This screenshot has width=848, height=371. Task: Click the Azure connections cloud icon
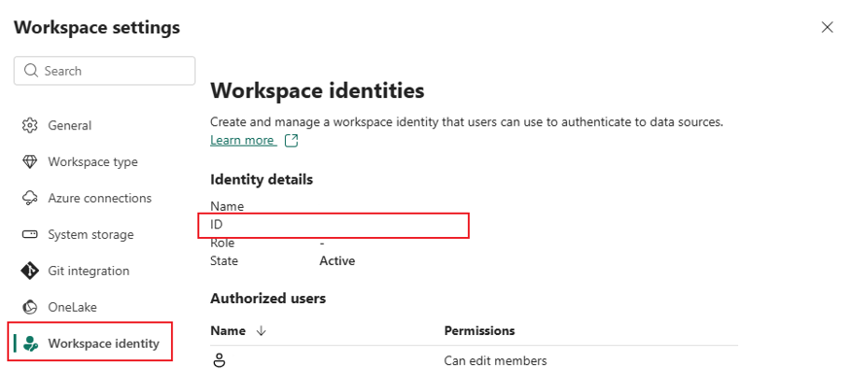pyautogui.click(x=30, y=198)
